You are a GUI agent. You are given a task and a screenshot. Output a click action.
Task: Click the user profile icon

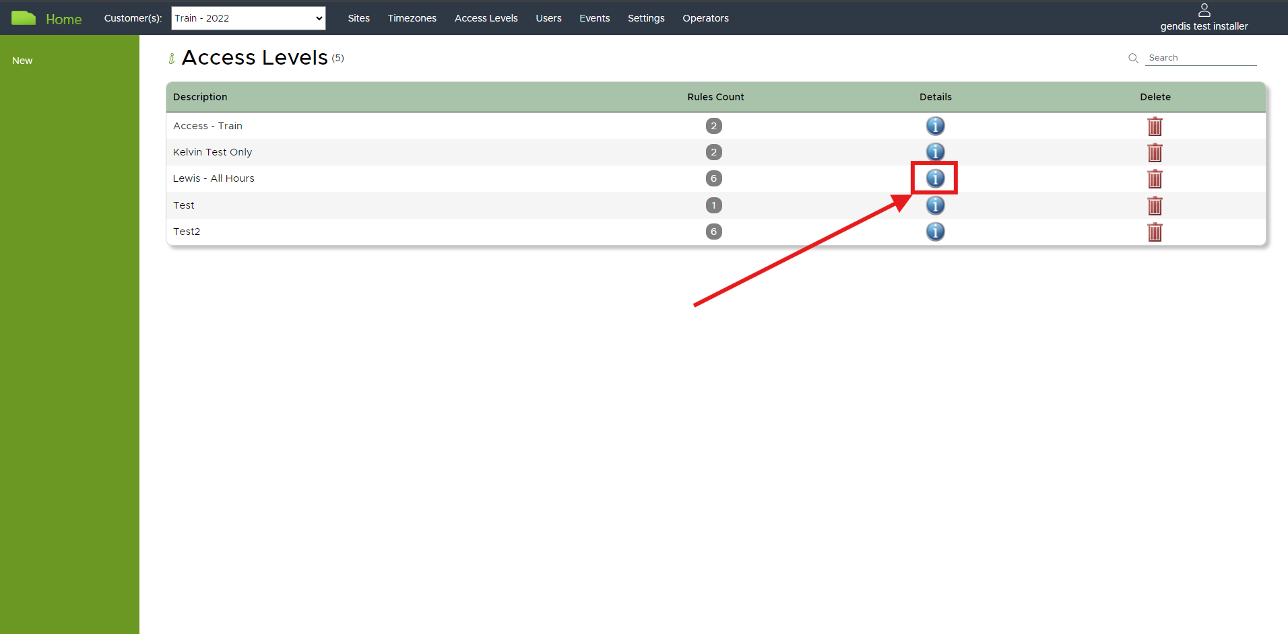pyautogui.click(x=1204, y=10)
